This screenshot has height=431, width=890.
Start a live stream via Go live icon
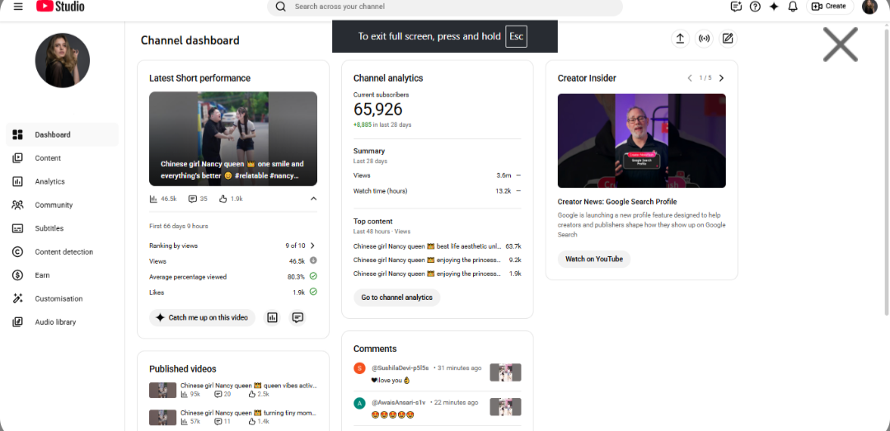704,39
